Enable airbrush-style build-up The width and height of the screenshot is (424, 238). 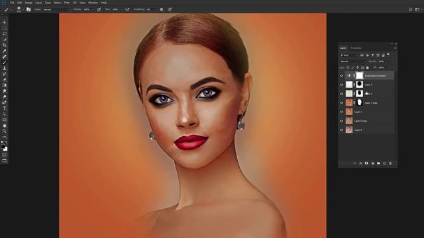point(127,9)
